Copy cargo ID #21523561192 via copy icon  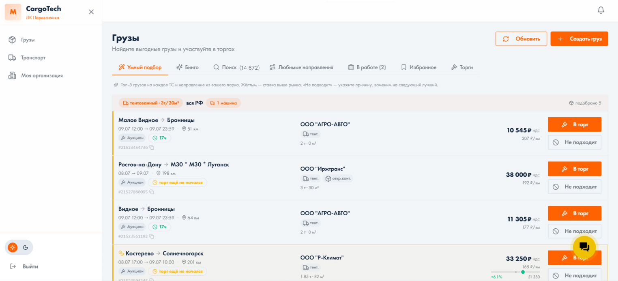[x=152, y=236]
